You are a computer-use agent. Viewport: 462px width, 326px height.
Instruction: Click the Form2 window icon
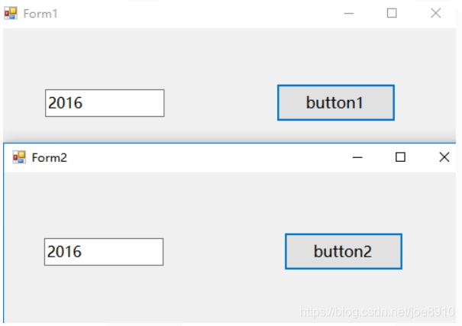click(x=19, y=157)
